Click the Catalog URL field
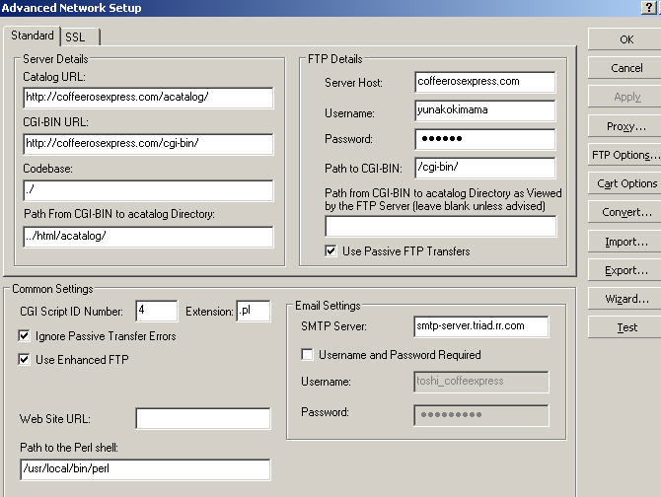Image resolution: width=661 pixels, height=497 pixels. [148, 98]
